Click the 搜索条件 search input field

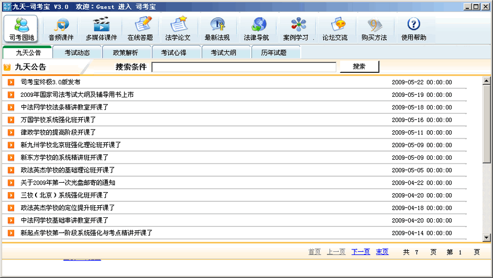pyautogui.click(x=244, y=67)
